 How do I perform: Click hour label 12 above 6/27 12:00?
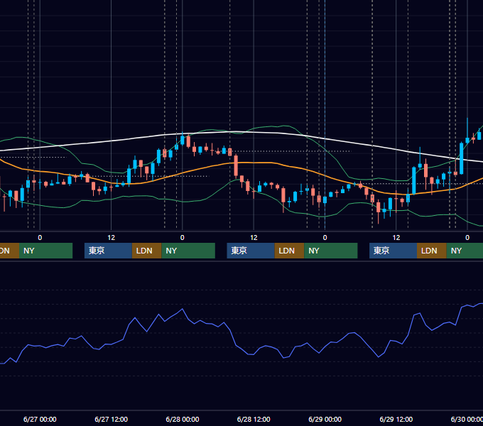pos(112,238)
